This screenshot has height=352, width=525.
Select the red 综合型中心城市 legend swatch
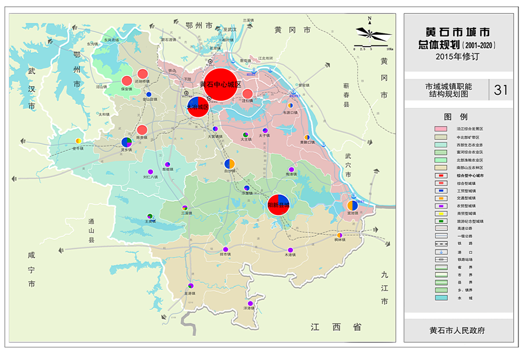(x=441, y=175)
